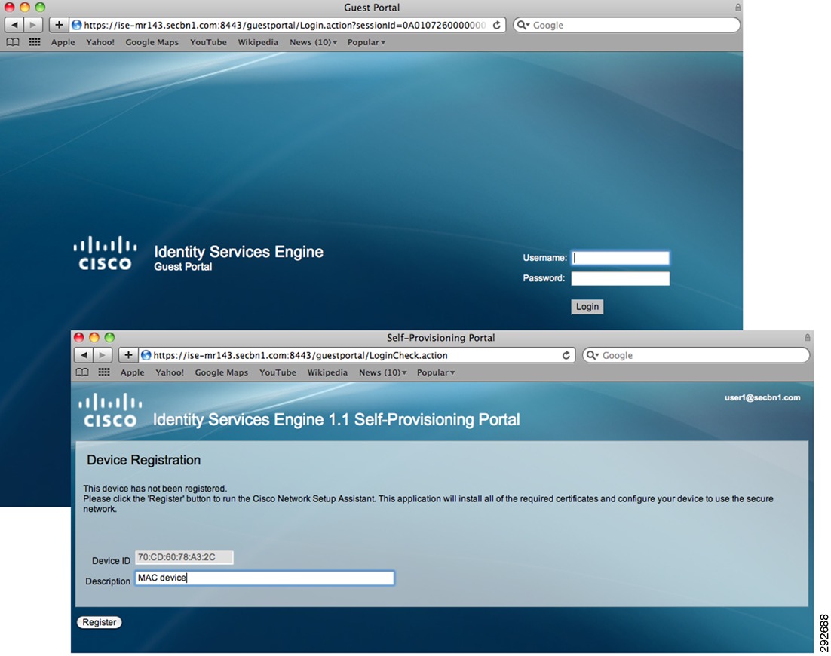Image resolution: width=831 pixels, height=656 pixels.
Task: Open Apple bookmark in Guest Portal window
Action: coord(63,42)
